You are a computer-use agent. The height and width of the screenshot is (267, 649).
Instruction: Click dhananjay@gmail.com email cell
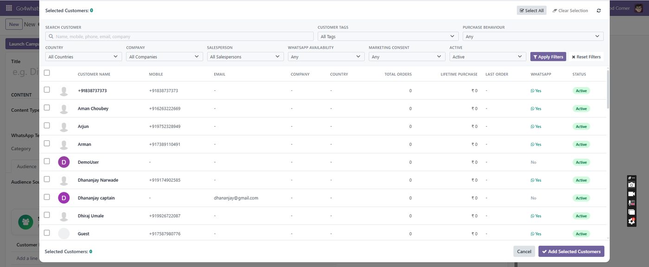tap(236, 198)
